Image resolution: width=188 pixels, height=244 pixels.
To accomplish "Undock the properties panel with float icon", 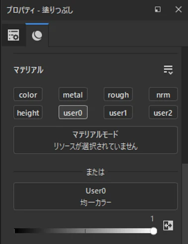I will coord(158,9).
